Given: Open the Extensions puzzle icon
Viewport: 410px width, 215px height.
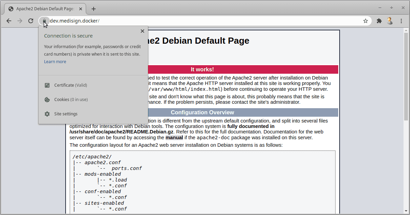Looking at the screenshot, I should (x=379, y=21).
